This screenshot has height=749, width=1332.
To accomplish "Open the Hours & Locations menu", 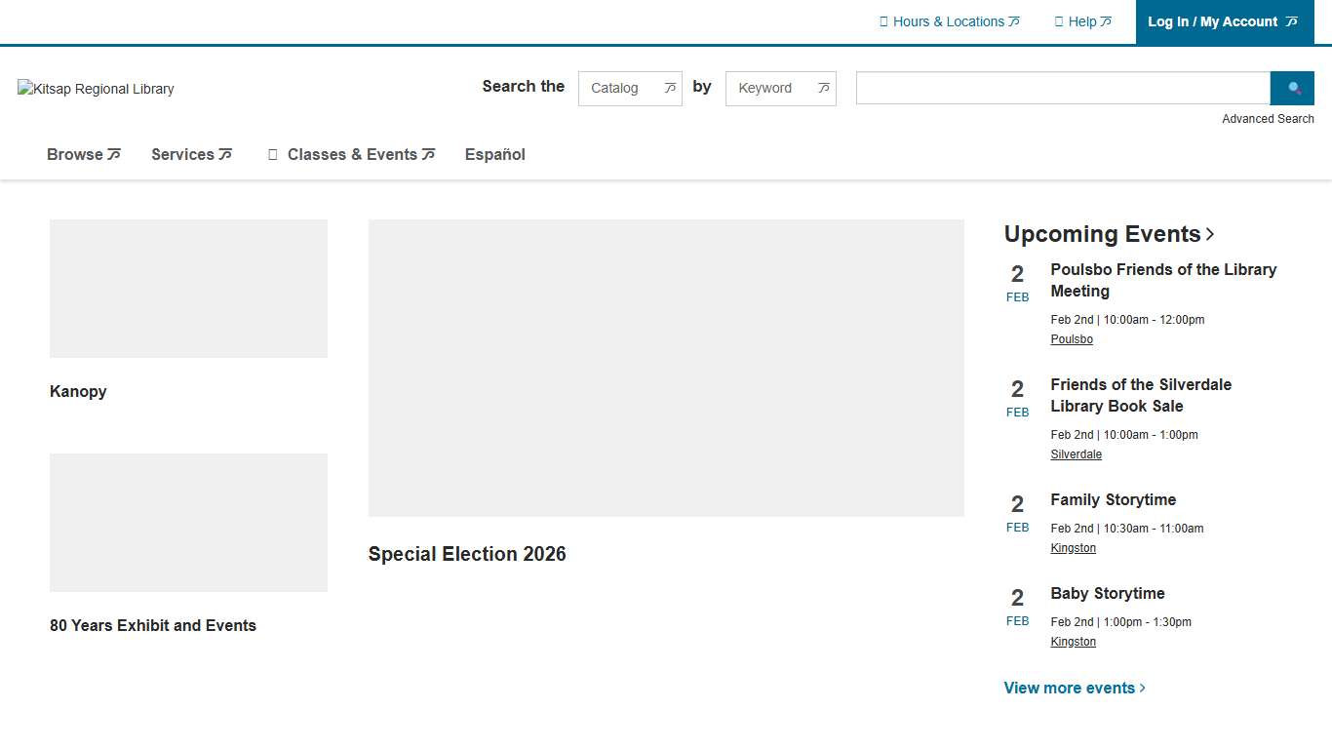I will [x=949, y=21].
